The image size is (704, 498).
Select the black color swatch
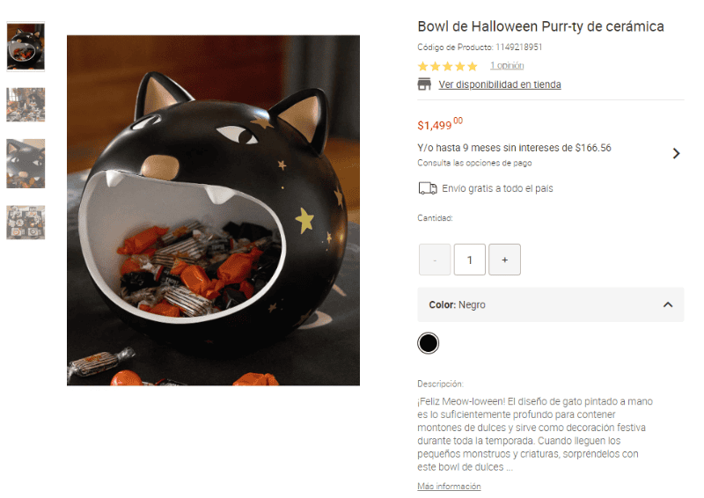tap(428, 343)
